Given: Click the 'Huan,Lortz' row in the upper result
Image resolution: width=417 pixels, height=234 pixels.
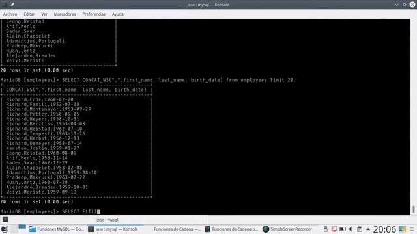Looking at the screenshot, I should [21, 51].
